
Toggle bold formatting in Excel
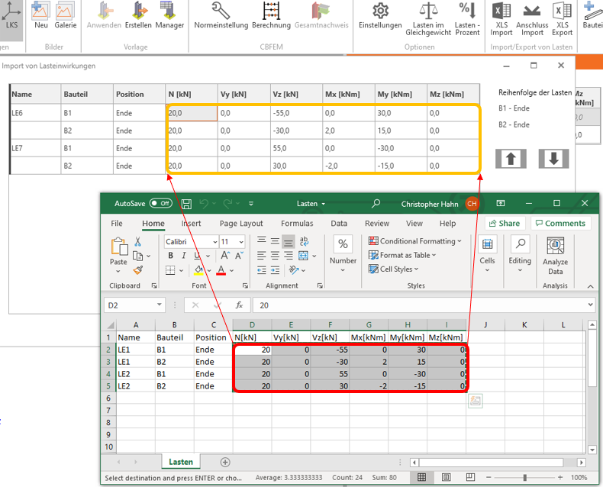(171, 256)
